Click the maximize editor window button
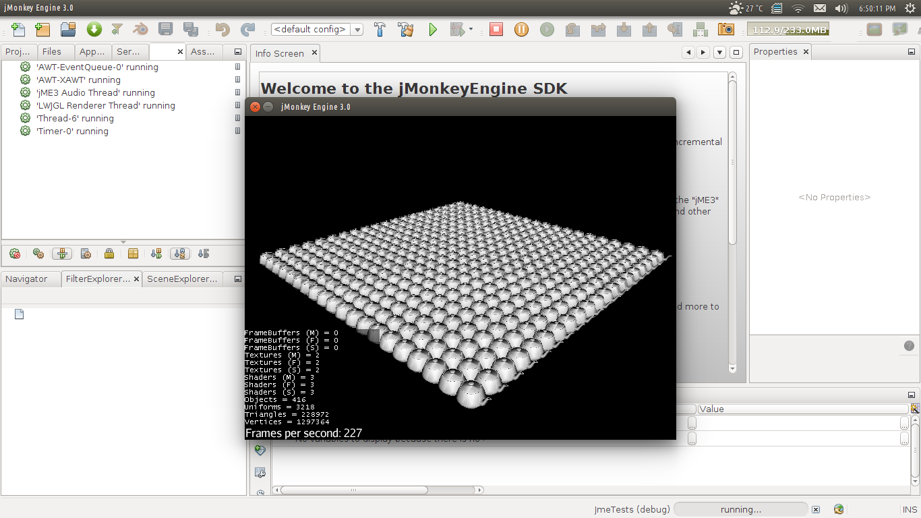The image size is (921, 518). pos(736,53)
